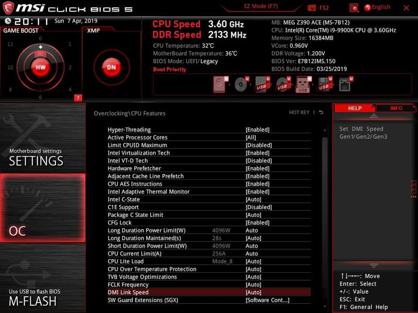Change Hardware Prefetcher [Enabled] value

(x=257, y=168)
